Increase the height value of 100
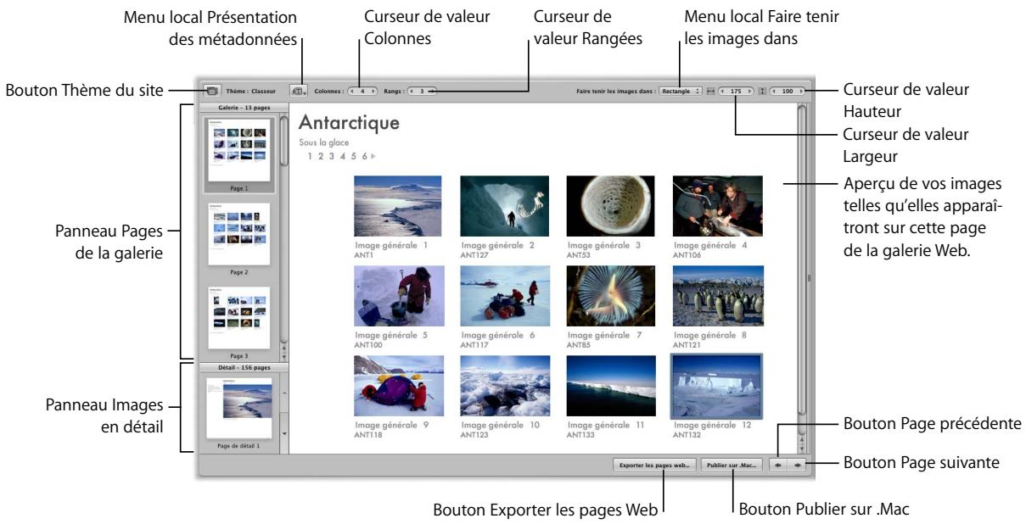Screen dimensions: 1026x524 (x=799, y=90)
